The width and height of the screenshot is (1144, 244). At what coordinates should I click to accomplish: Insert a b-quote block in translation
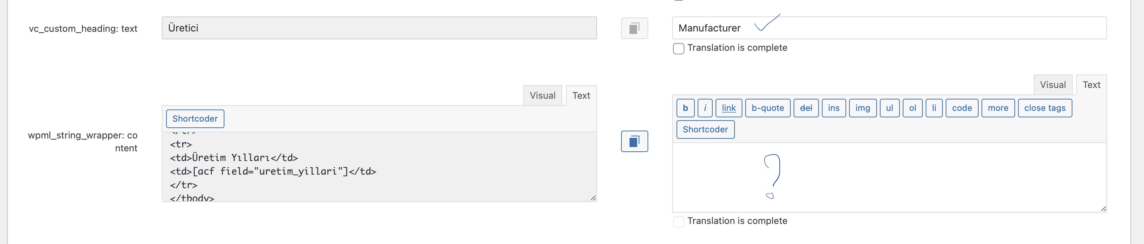(x=767, y=108)
